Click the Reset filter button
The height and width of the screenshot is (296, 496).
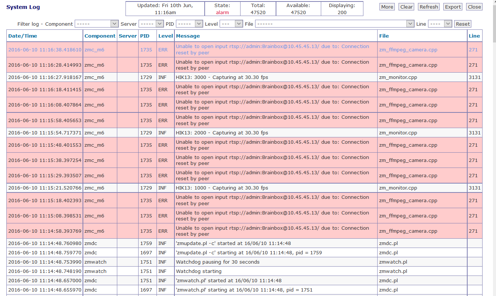tap(463, 24)
